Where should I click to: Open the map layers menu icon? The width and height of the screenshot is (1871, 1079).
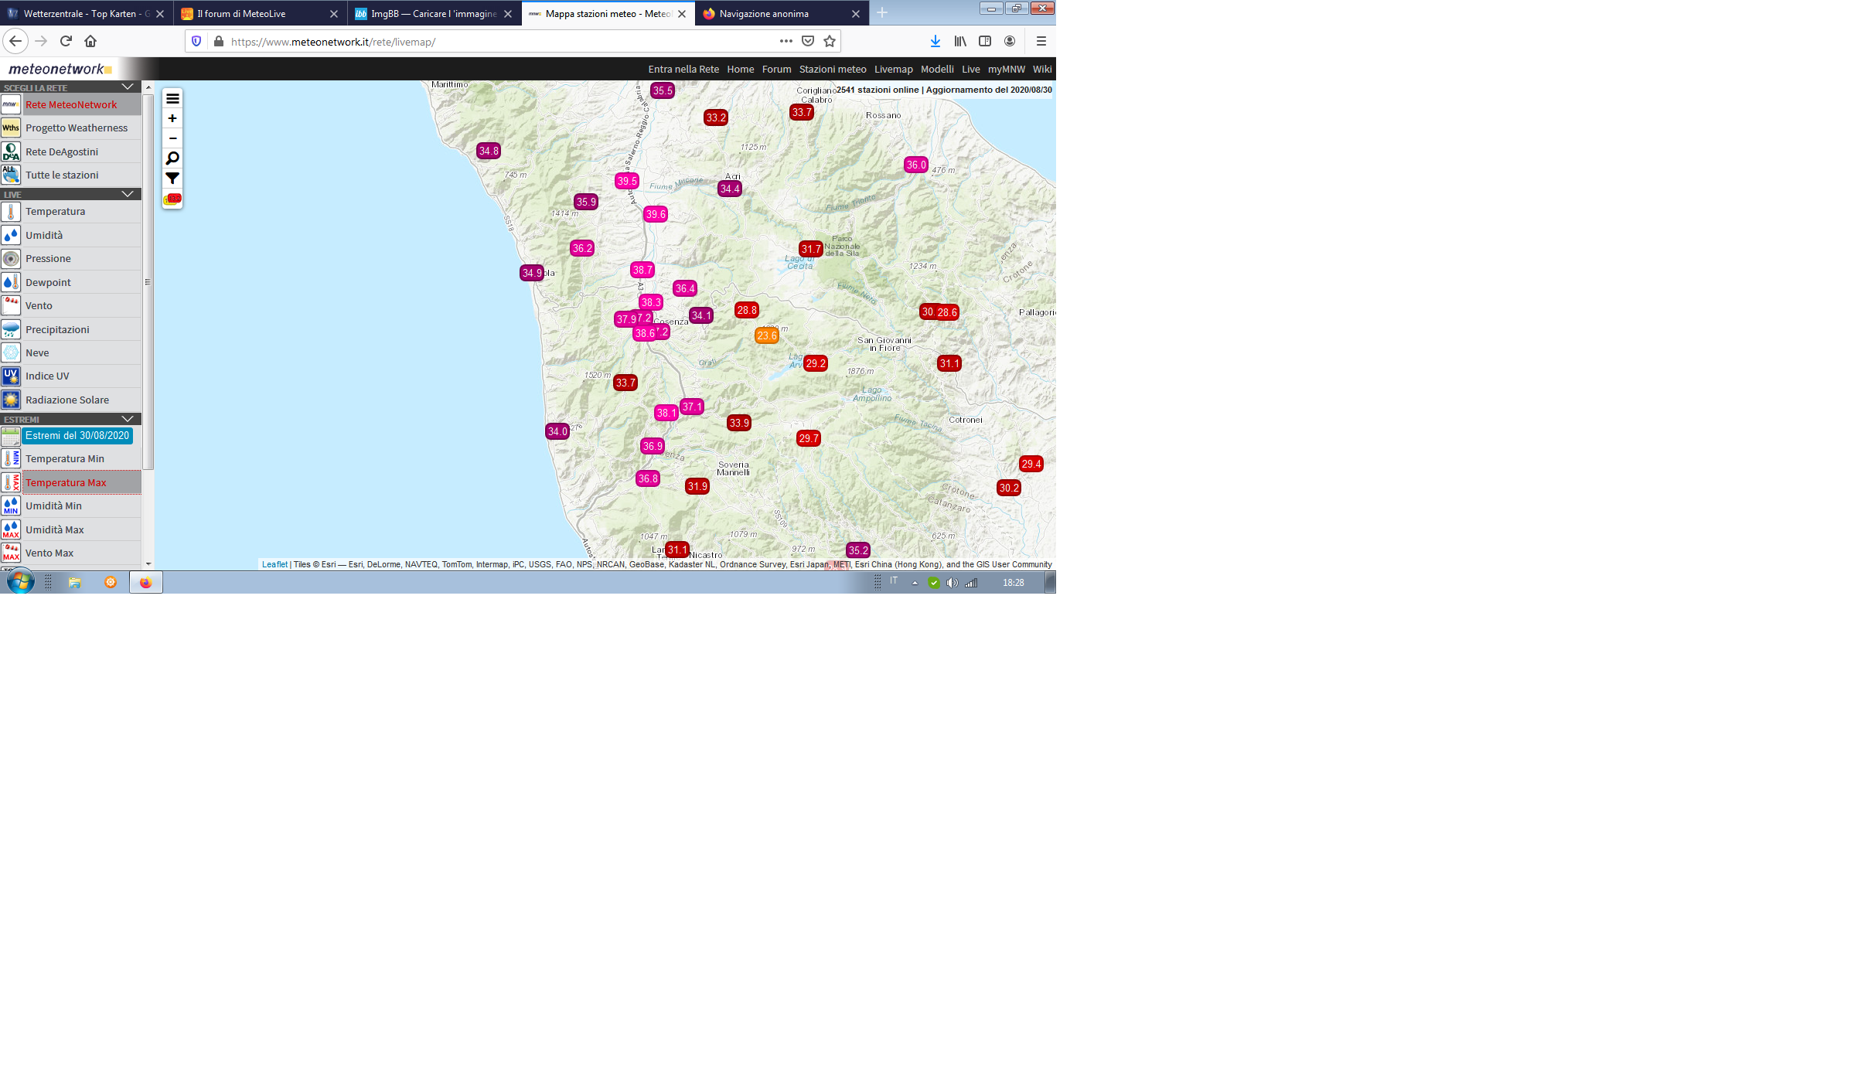point(172,98)
